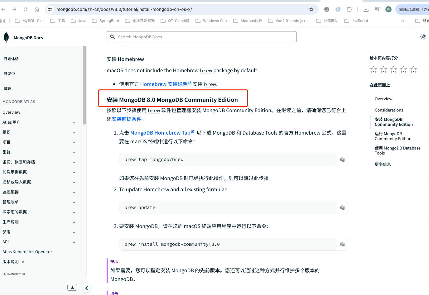Copy the brew install mongodb-community@8.0 command
This screenshot has width=429, height=295.
tap(342, 244)
